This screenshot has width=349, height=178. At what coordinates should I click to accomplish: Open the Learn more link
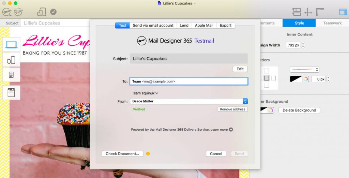[219, 130]
